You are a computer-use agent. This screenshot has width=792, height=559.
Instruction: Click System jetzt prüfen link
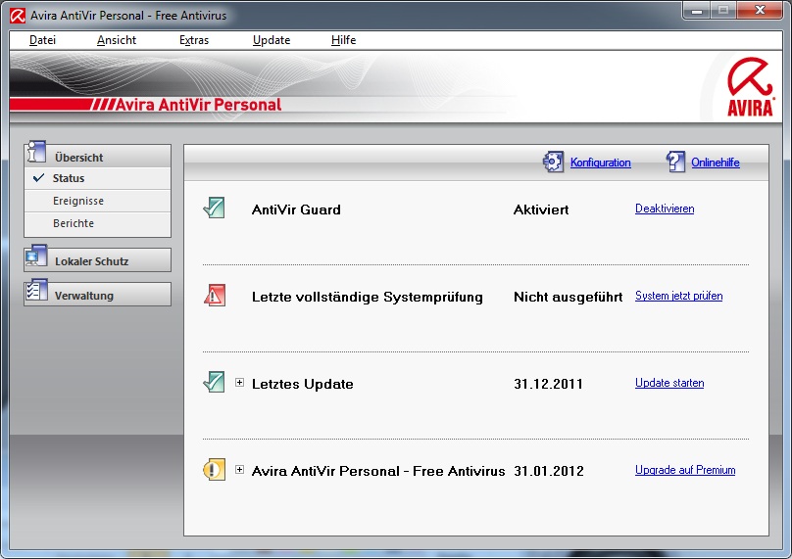678,296
